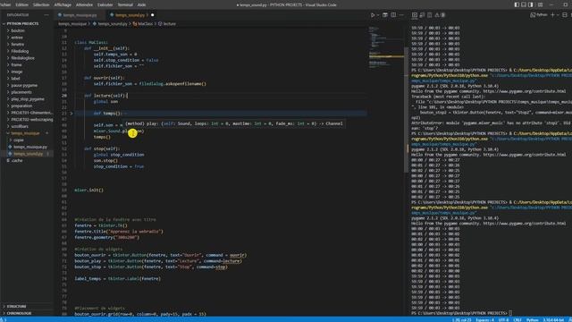Viewport: 572px width, 322px height.
Task: Open the Edition menu
Action: 21,4
